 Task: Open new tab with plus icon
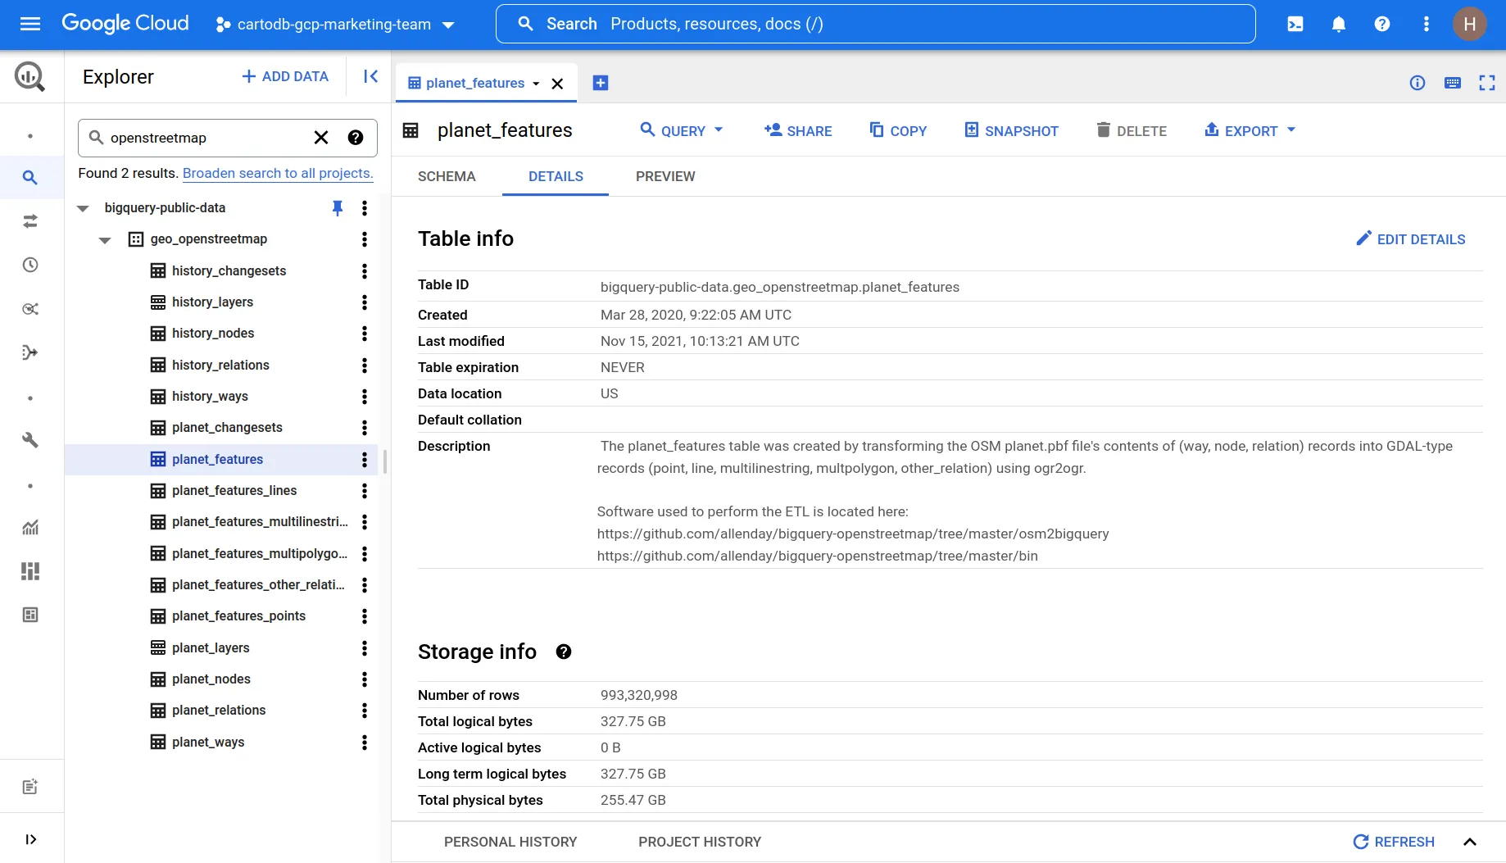tap(601, 83)
